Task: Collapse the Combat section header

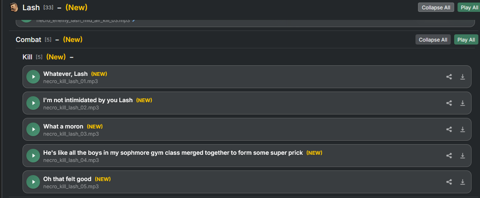Action: (x=57, y=39)
